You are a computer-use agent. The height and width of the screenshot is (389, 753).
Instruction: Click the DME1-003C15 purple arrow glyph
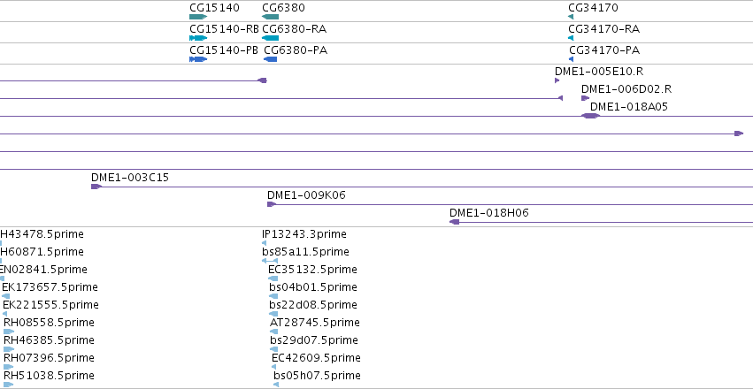click(x=96, y=187)
